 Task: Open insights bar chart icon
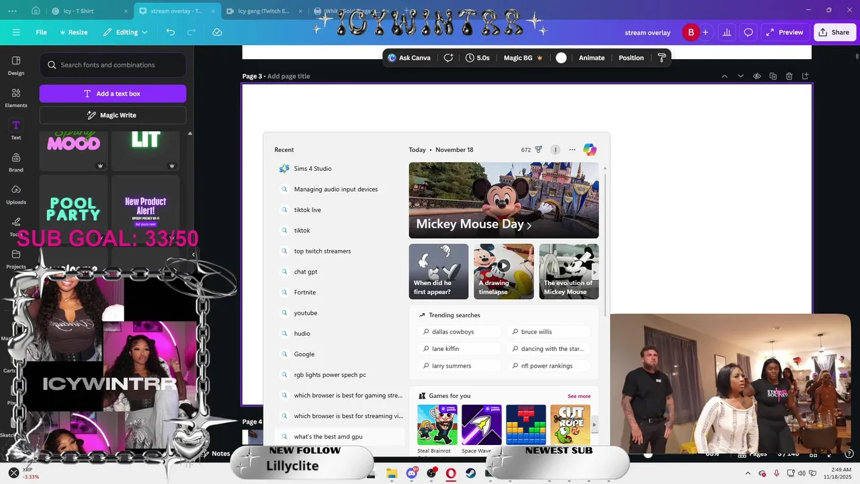(x=726, y=32)
